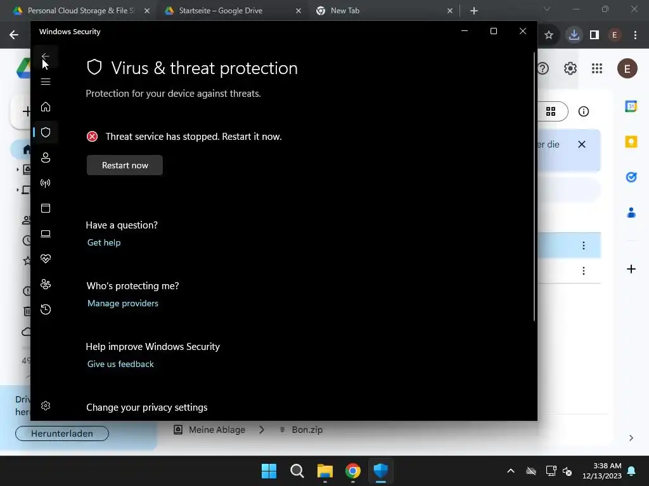Toggle Chrome side panel icon

pyautogui.click(x=594, y=35)
